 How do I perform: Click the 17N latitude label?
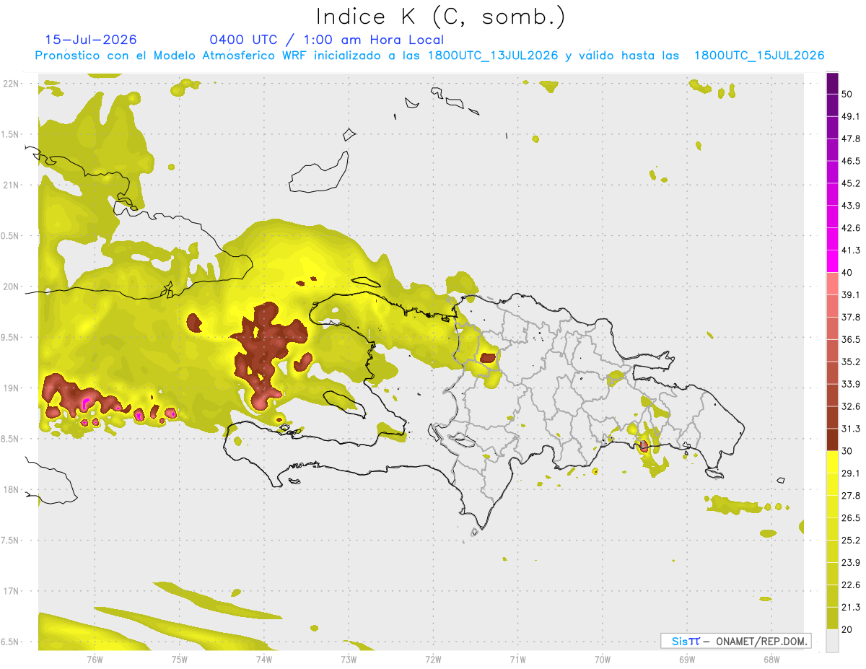coord(11,591)
